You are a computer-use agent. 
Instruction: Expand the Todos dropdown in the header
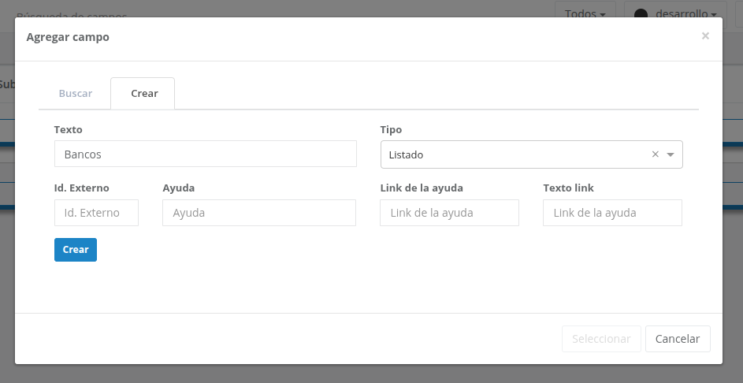click(585, 13)
